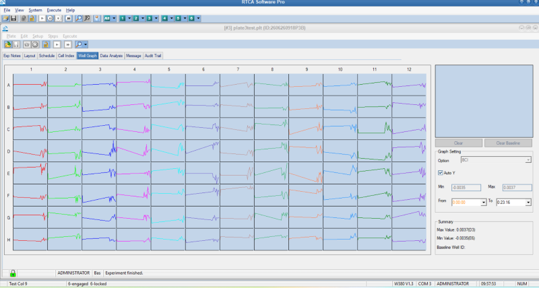Click the open plate icon in plate toolbar
Image resolution: width=539 pixels, height=288 pixels.
pyautogui.click(x=8, y=44)
